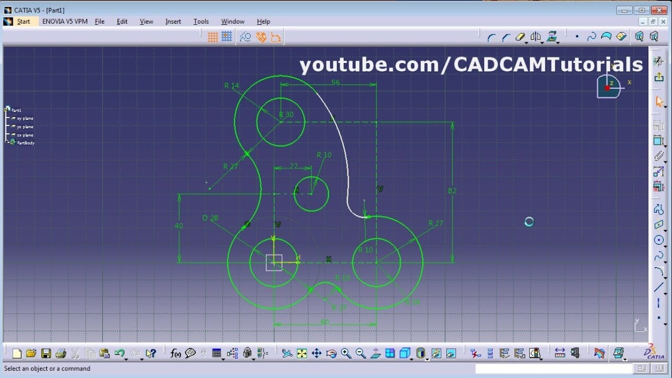The image size is (672, 378).
Task: Open the Window menu
Action: (233, 22)
